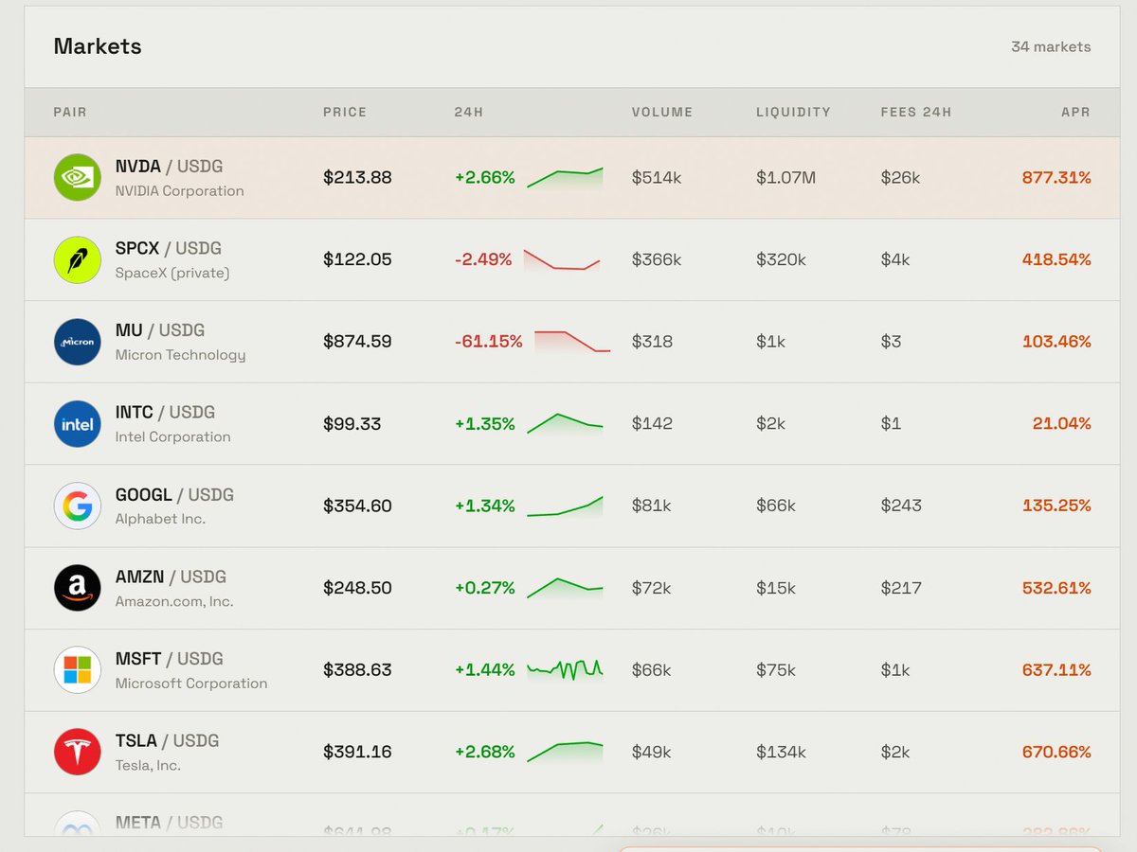Click NVDA liquidity $1.07M
The width and height of the screenshot is (1137, 852).
(x=785, y=177)
